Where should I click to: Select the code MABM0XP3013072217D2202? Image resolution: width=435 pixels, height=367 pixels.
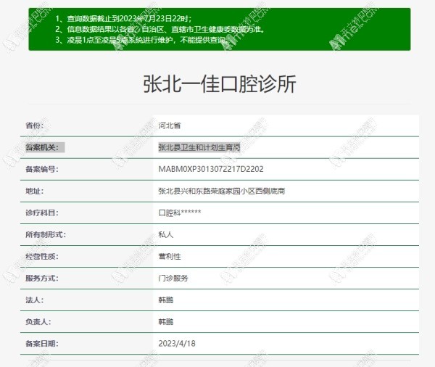(211, 169)
